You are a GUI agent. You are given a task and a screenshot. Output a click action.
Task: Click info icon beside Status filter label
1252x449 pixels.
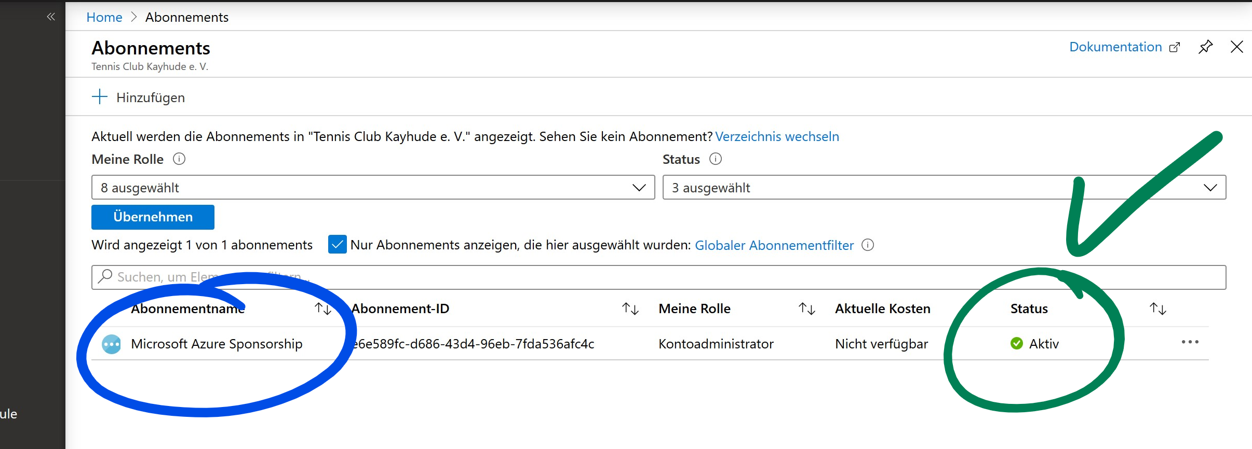[x=715, y=159]
